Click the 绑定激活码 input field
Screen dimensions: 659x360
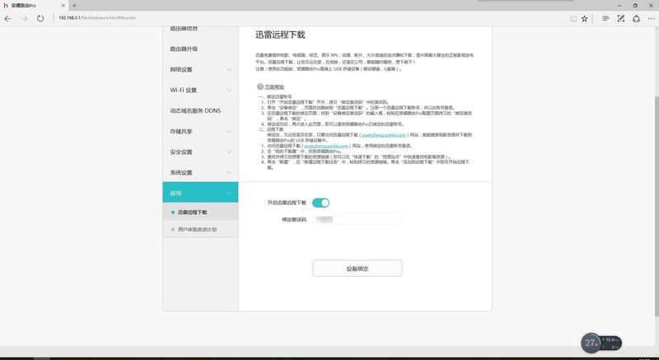[x=358, y=219]
